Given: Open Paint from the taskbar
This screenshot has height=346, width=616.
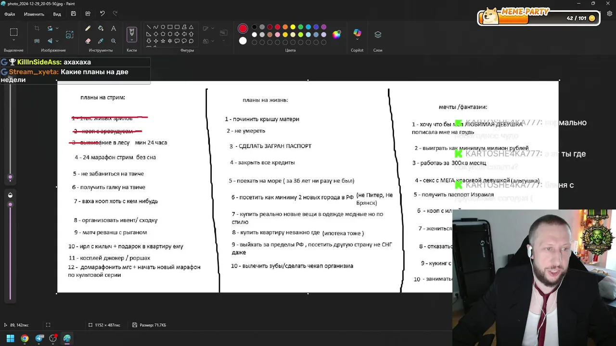Looking at the screenshot, I should click(x=67, y=338).
